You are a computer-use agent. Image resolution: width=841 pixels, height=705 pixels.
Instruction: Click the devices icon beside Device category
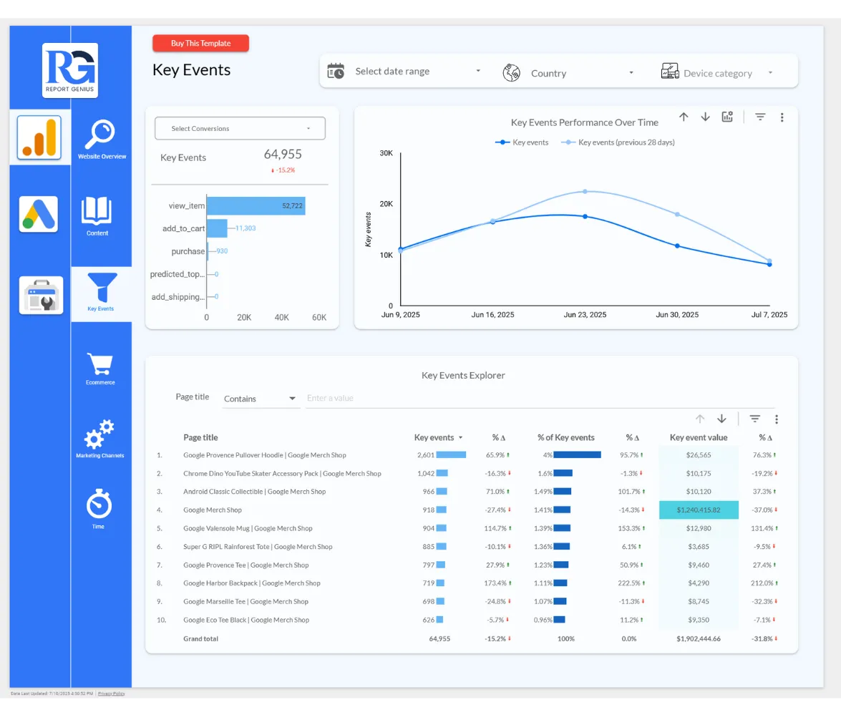[670, 72]
